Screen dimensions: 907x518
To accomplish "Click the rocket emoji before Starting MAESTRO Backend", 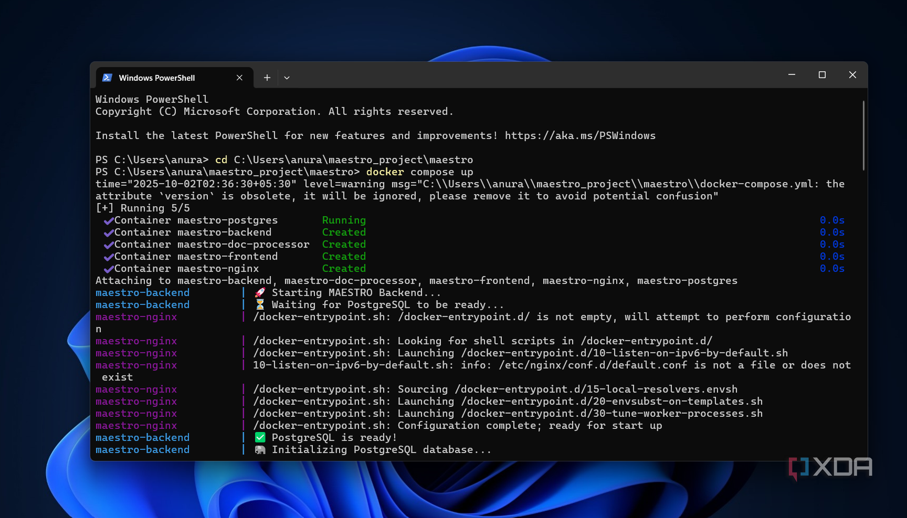I will pos(260,293).
